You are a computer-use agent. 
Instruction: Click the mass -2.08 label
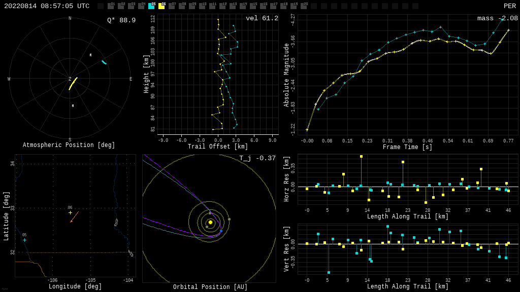coord(497,18)
